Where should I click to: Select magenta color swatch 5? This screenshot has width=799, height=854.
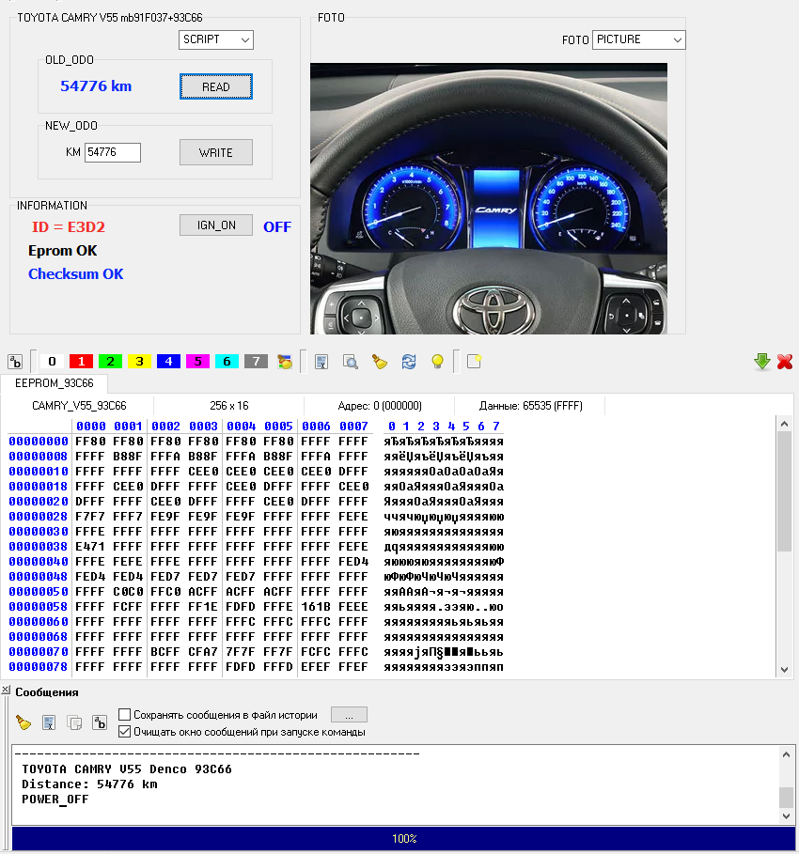click(197, 361)
